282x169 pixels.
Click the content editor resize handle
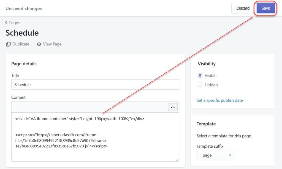point(177,159)
